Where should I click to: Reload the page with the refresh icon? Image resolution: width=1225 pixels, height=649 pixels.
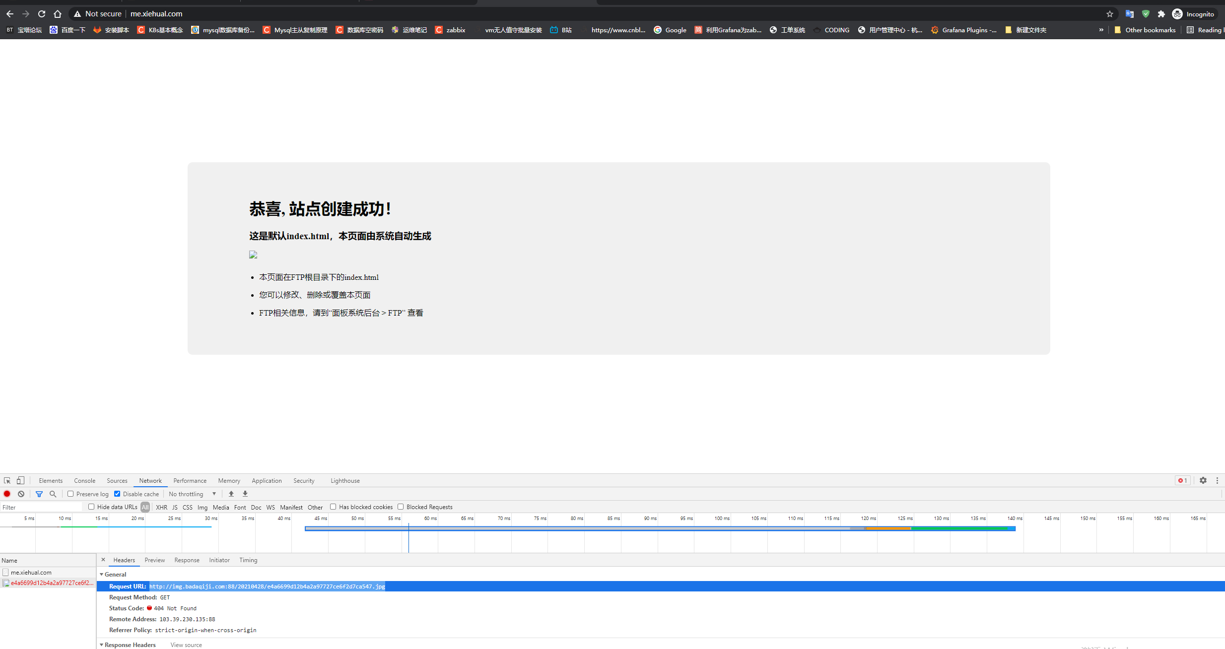(42, 14)
